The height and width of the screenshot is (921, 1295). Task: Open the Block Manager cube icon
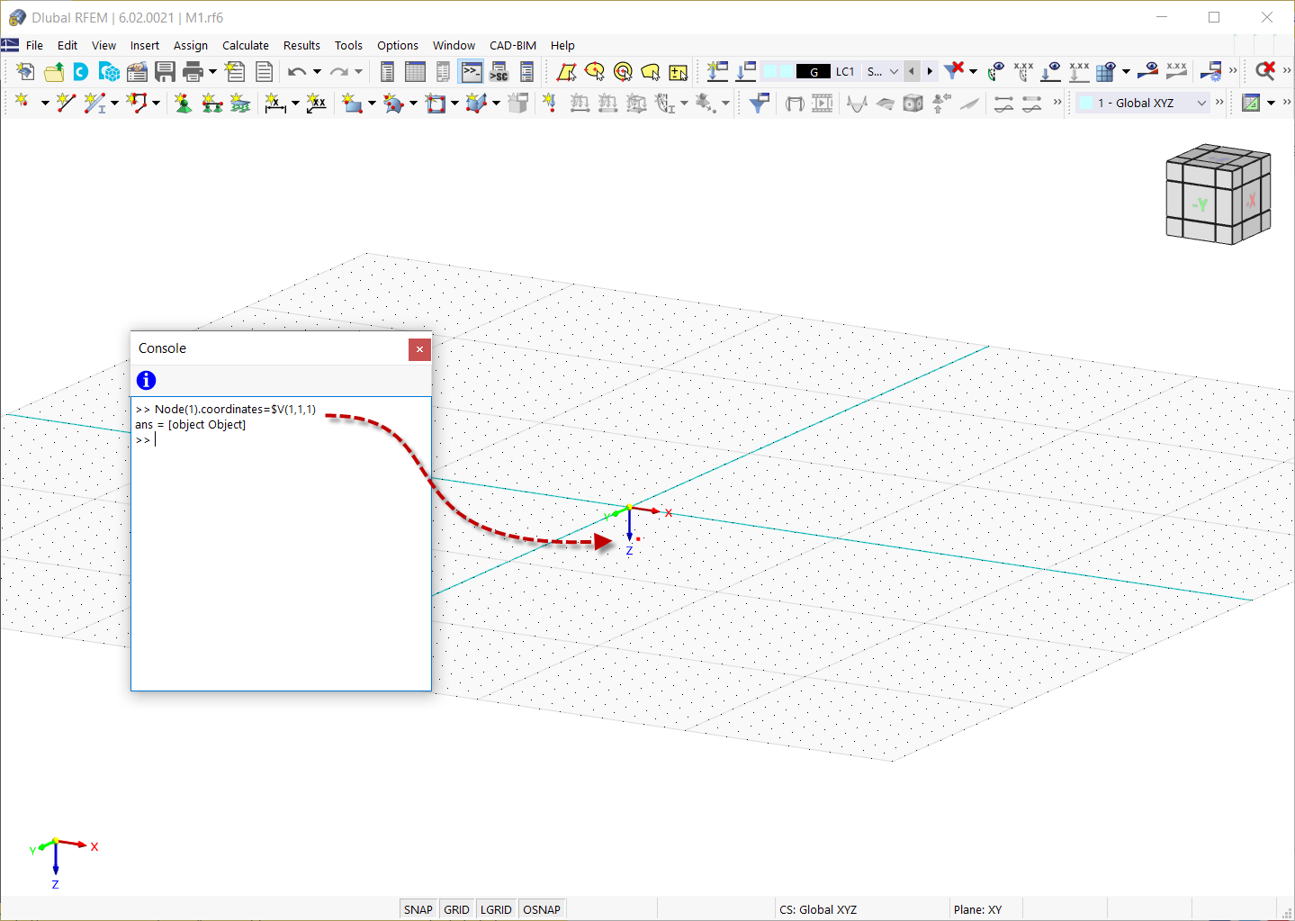110,72
